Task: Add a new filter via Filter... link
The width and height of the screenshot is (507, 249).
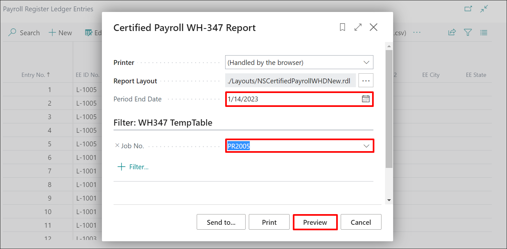Action: click(x=133, y=167)
